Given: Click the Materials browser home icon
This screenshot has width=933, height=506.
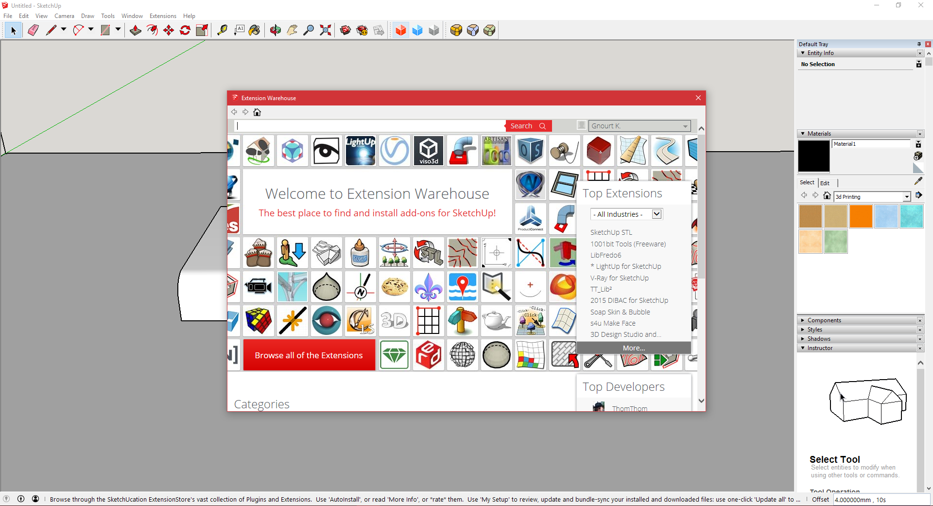Looking at the screenshot, I should pos(827,195).
